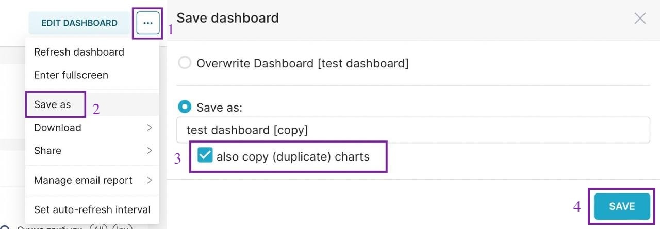Click the Share menu label
This screenshot has width=660, height=229.
pos(47,151)
